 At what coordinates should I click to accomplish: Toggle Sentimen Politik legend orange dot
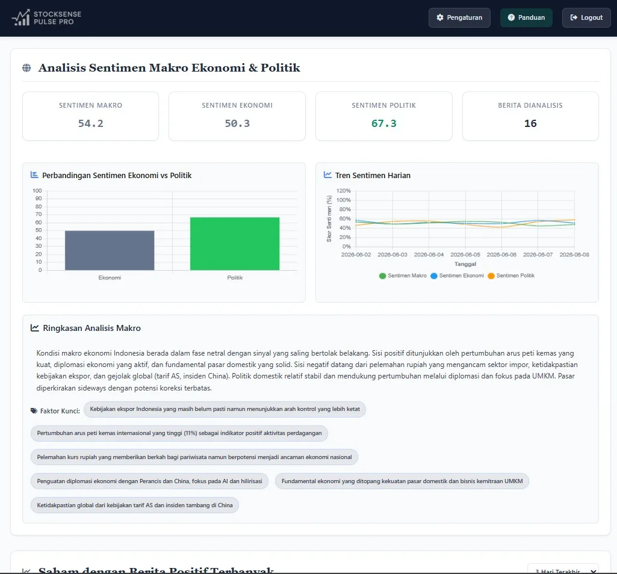pos(491,276)
